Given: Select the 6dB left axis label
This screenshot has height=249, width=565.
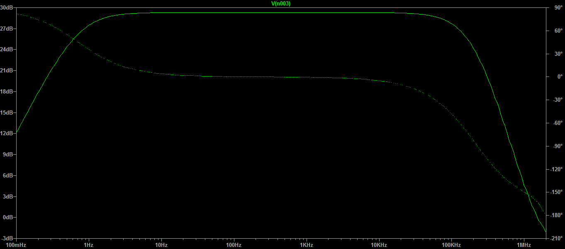Looking at the screenshot, I should pos(7,175).
